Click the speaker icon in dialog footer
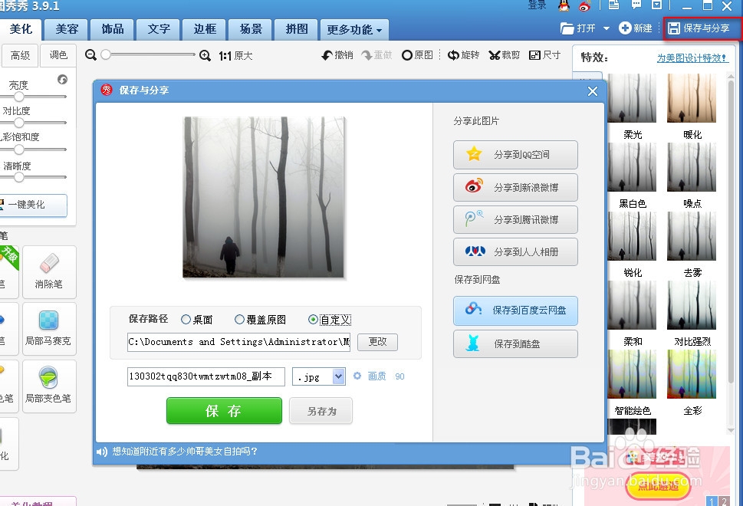 pyautogui.click(x=101, y=452)
